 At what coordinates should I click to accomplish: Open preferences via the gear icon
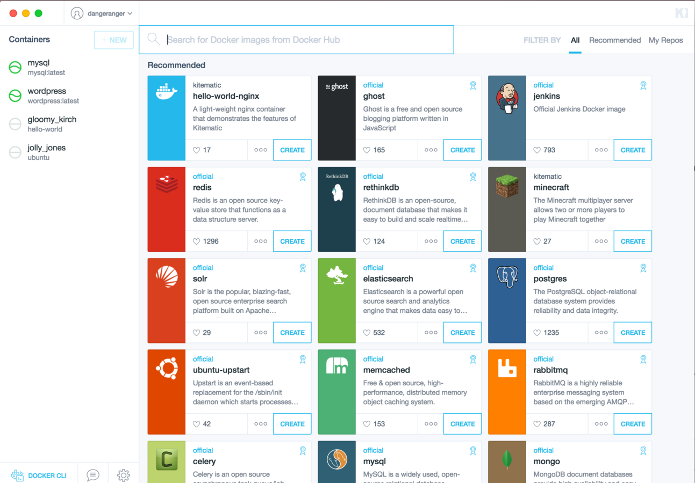pyautogui.click(x=124, y=475)
